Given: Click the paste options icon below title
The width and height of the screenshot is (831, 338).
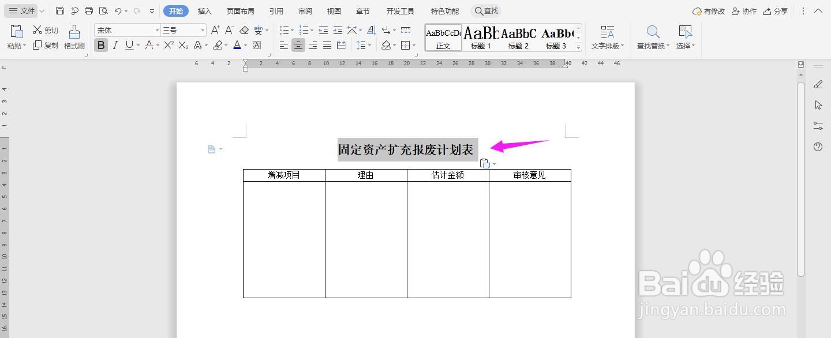Looking at the screenshot, I should [485, 164].
